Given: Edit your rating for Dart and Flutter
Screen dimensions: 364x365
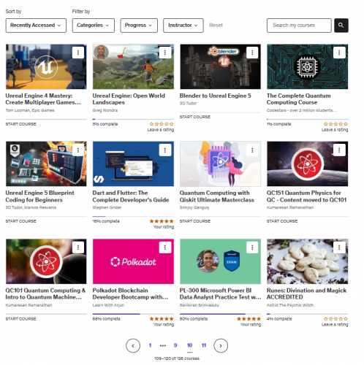Looking at the screenshot, I should tap(164, 227).
